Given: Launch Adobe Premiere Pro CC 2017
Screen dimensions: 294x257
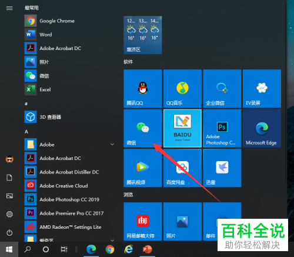Looking at the screenshot, I should pyautogui.click(x=69, y=213).
